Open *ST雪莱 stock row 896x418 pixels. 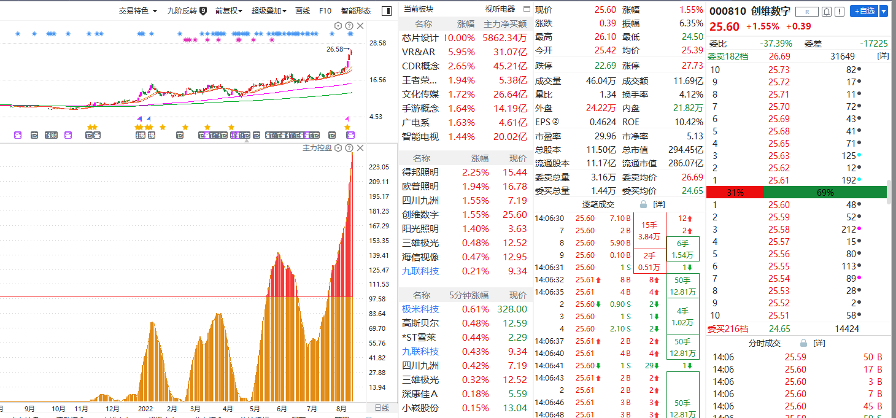coord(465,337)
